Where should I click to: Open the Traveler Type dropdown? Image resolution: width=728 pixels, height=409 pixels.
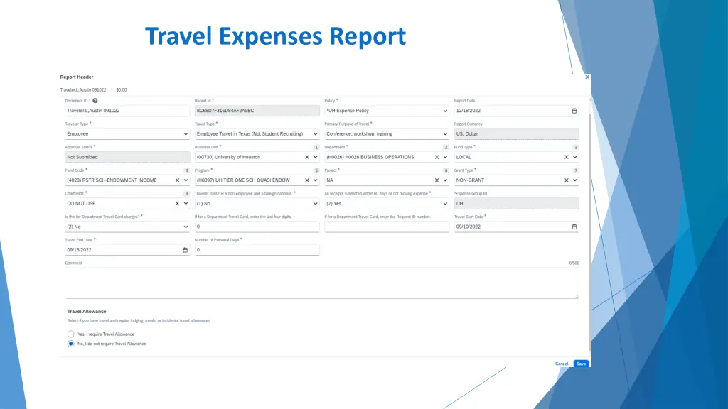coord(127,134)
